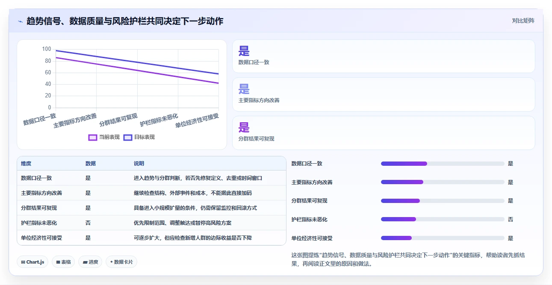This screenshot has width=552, height=285.
Task: Select the 分群结果可复现 summary card
Action: (384, 133)
